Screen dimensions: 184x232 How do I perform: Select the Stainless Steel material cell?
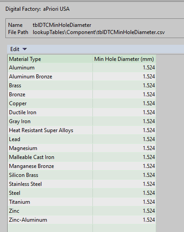pyautogui.click(x=50, y=184)
